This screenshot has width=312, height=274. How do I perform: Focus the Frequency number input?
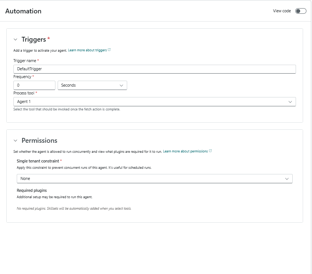[34, 86]
